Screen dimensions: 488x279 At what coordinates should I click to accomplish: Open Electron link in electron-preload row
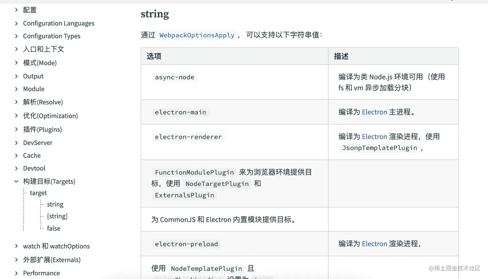374,244
